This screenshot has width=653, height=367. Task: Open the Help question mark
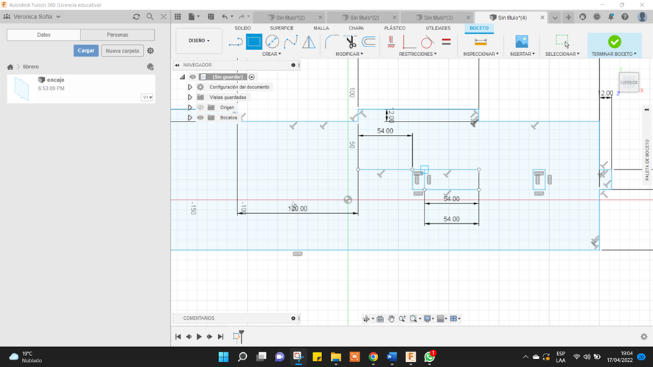(x=625, y=17)
